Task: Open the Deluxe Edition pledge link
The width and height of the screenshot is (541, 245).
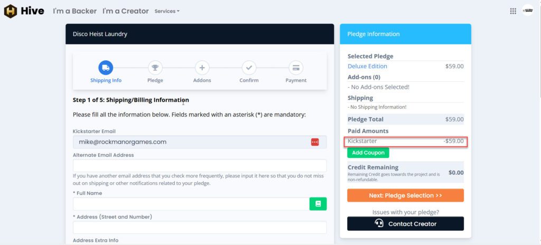Action: (367, 67)
